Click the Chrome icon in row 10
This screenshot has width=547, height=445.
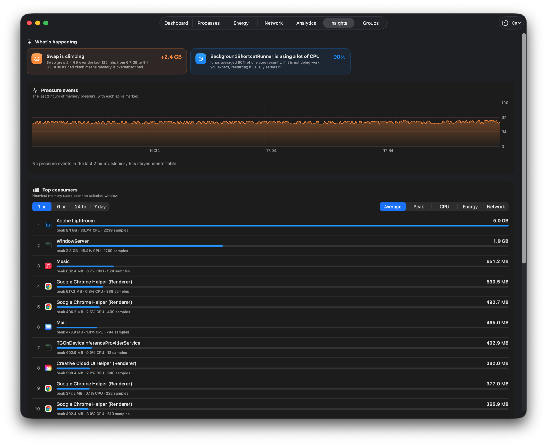point(48,409)
